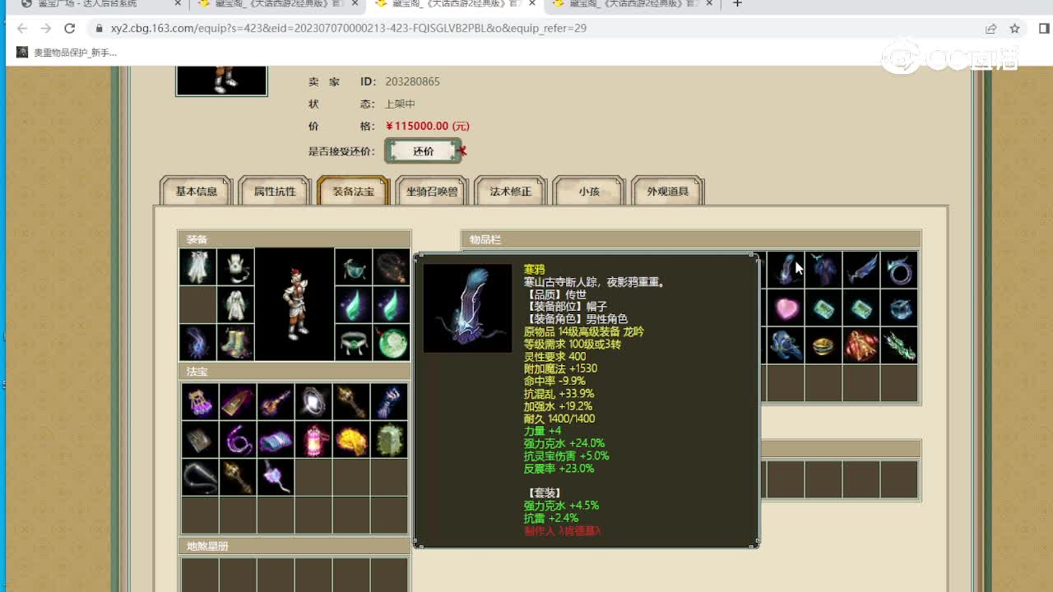
Task: Switch to the 法术修正 tab
Action: [511, 192]
